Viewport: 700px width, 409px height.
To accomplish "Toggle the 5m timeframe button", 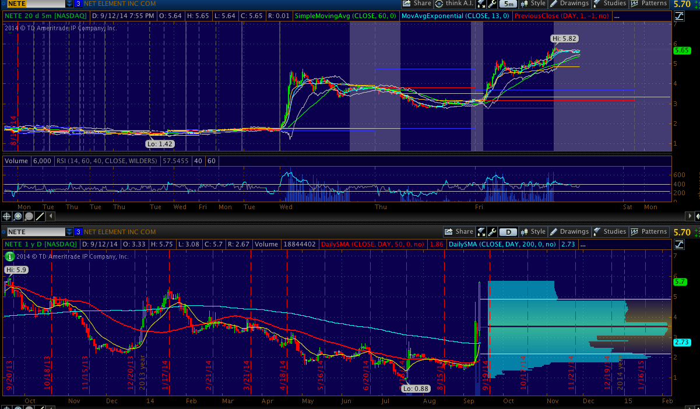I will (x=508, y=3).
